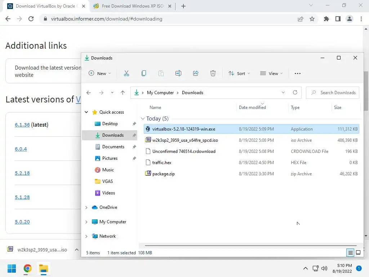
Task: Toggle the Chrome side panel icon
Action: (338, 19)
